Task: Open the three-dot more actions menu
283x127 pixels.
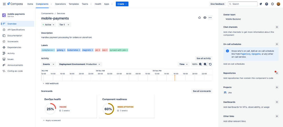Action: pyautogui.click(x=210, y=18)
